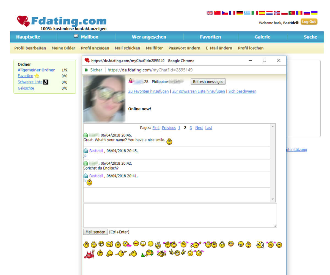Switch language with the Spanish flag
The image size is (330, 275).
point(262,13)
